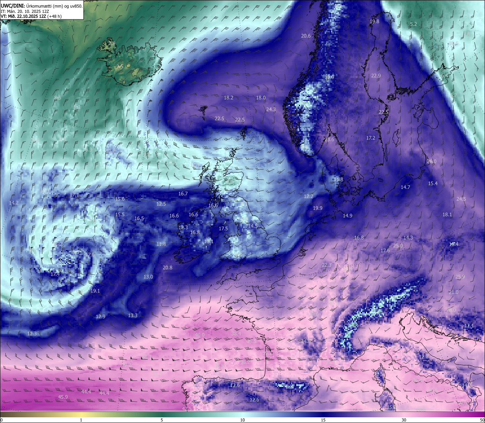Click the 17.6 value over Germany
485x423 pixels.
pyautogui.click(x=385, y=250)
